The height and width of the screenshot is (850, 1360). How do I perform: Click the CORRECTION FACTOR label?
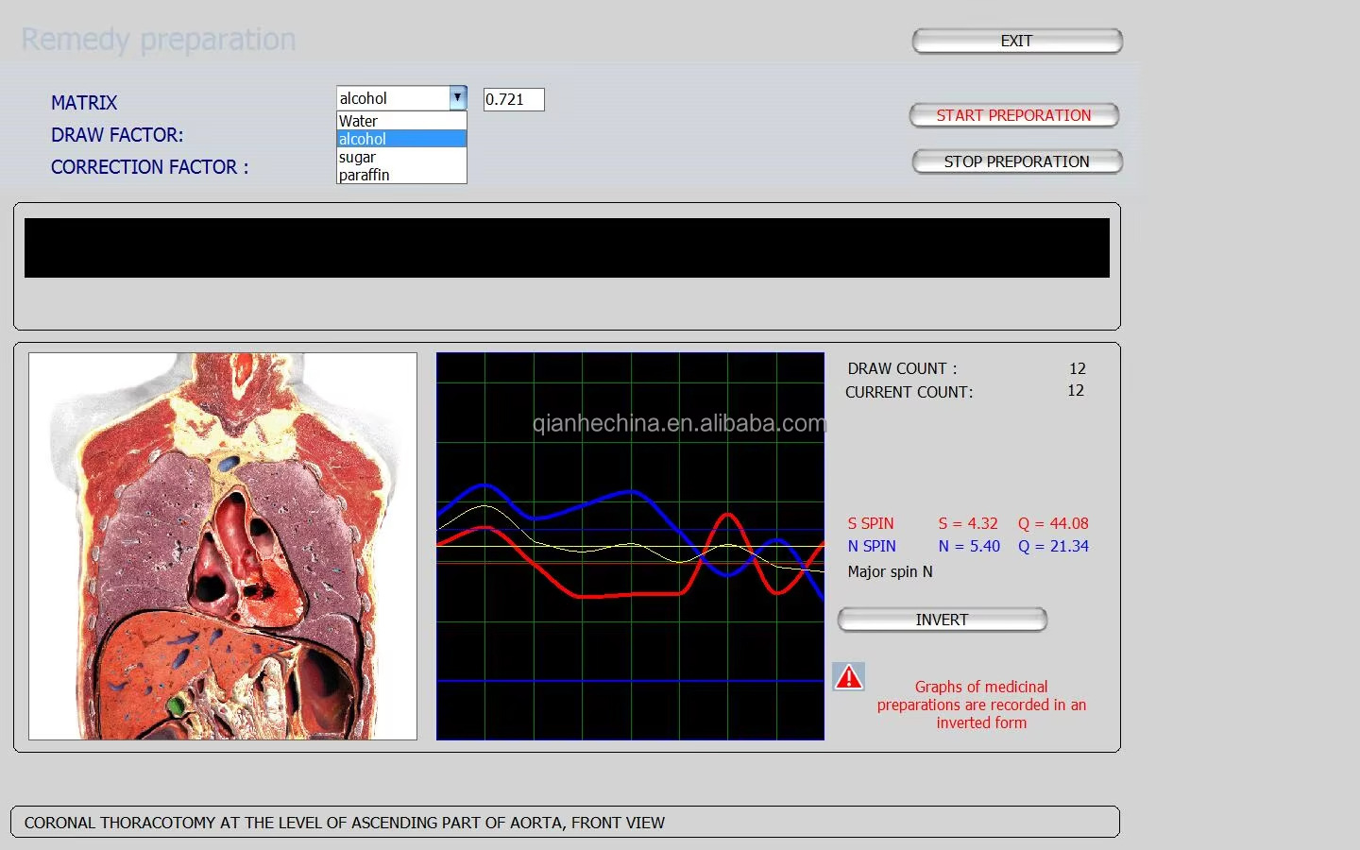(x=149, y=167)
